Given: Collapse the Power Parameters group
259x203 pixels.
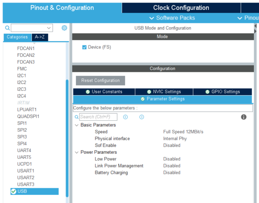Looking at the screenshot, I should point(76,152).
